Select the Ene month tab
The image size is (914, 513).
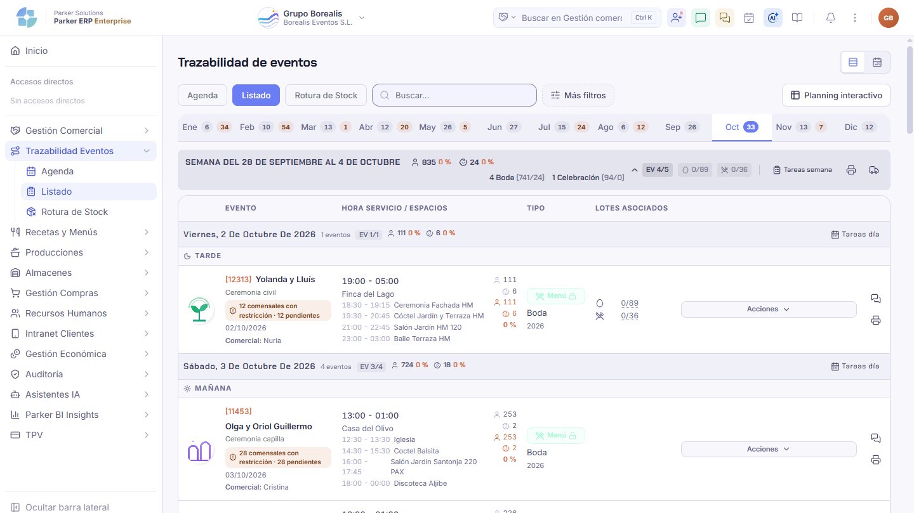pyautogui.click(x=206, y=127)
